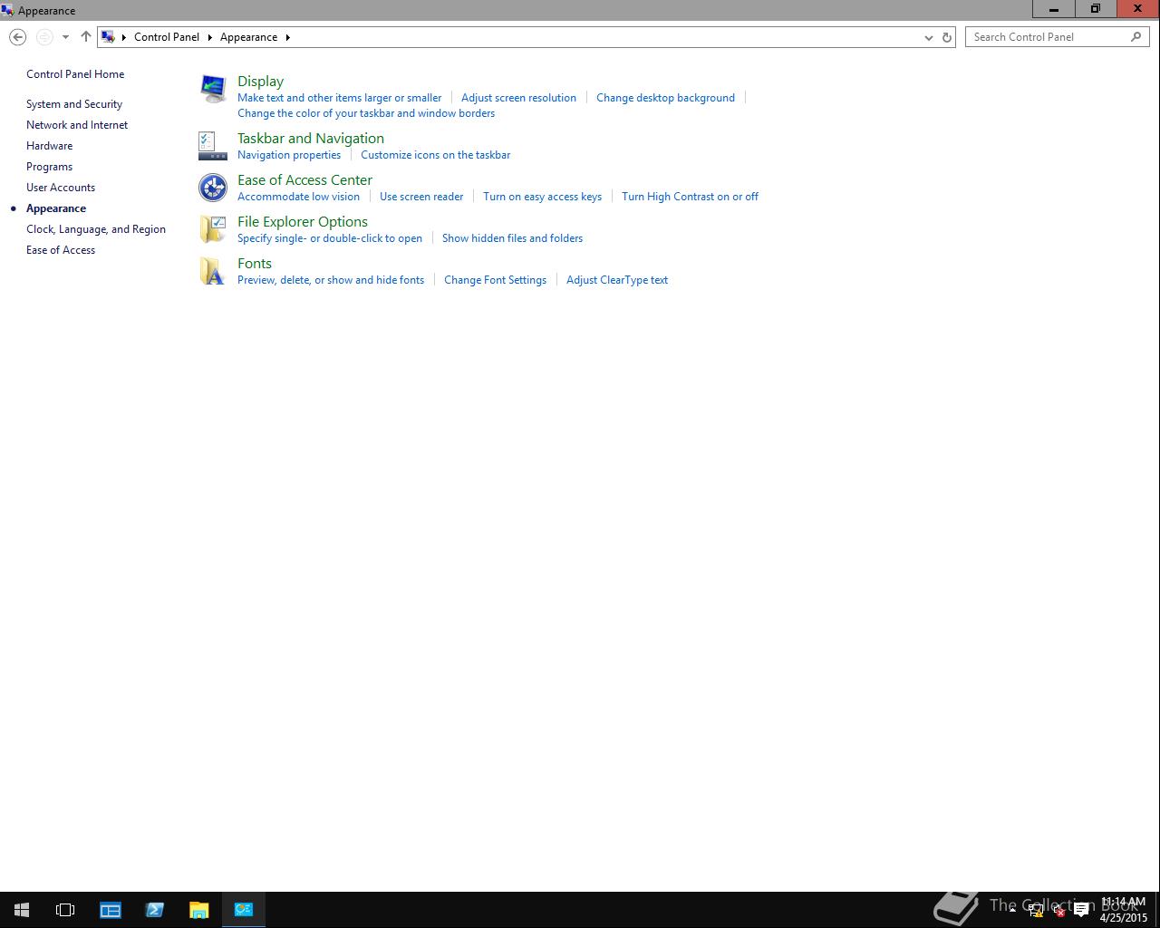Open Task View on the taskbar

click(x=65, y=910)
